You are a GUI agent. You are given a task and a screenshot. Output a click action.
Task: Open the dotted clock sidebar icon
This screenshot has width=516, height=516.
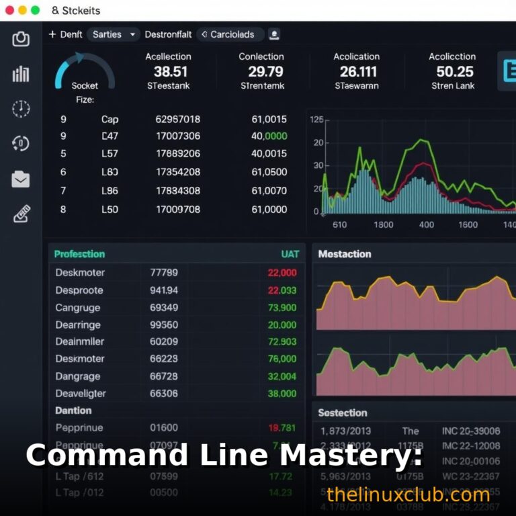click(x=21, y=109)
